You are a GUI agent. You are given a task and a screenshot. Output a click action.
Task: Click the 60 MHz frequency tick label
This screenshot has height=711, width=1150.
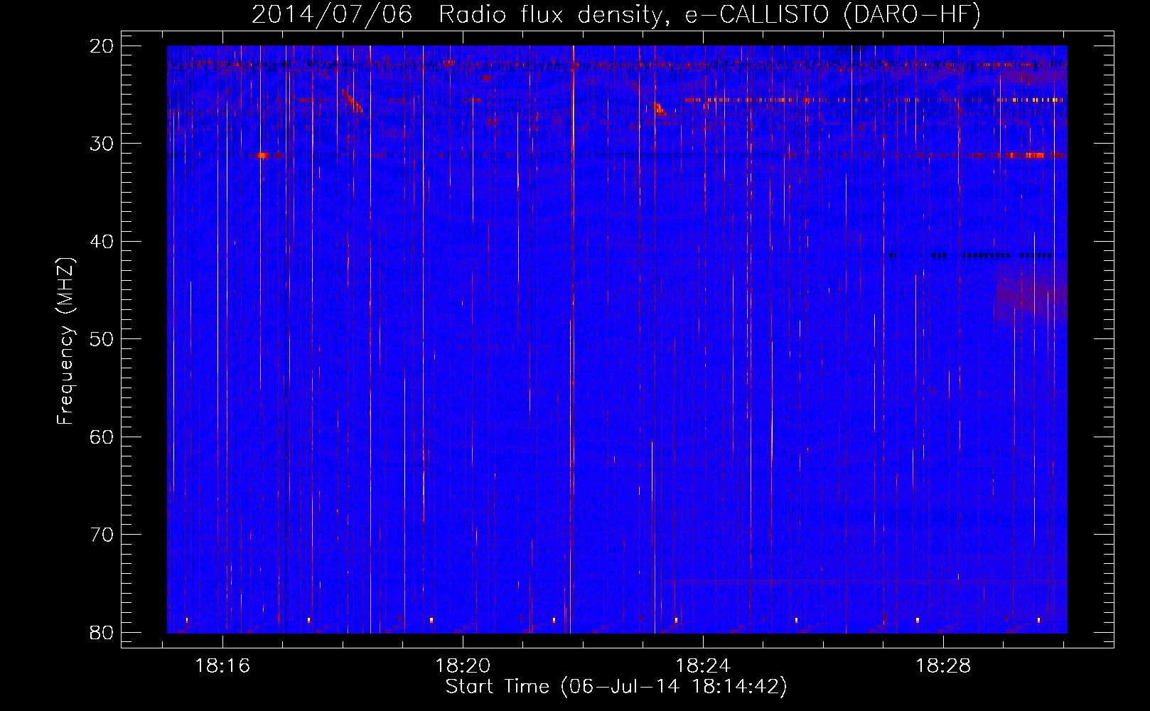tap(102, 437)
